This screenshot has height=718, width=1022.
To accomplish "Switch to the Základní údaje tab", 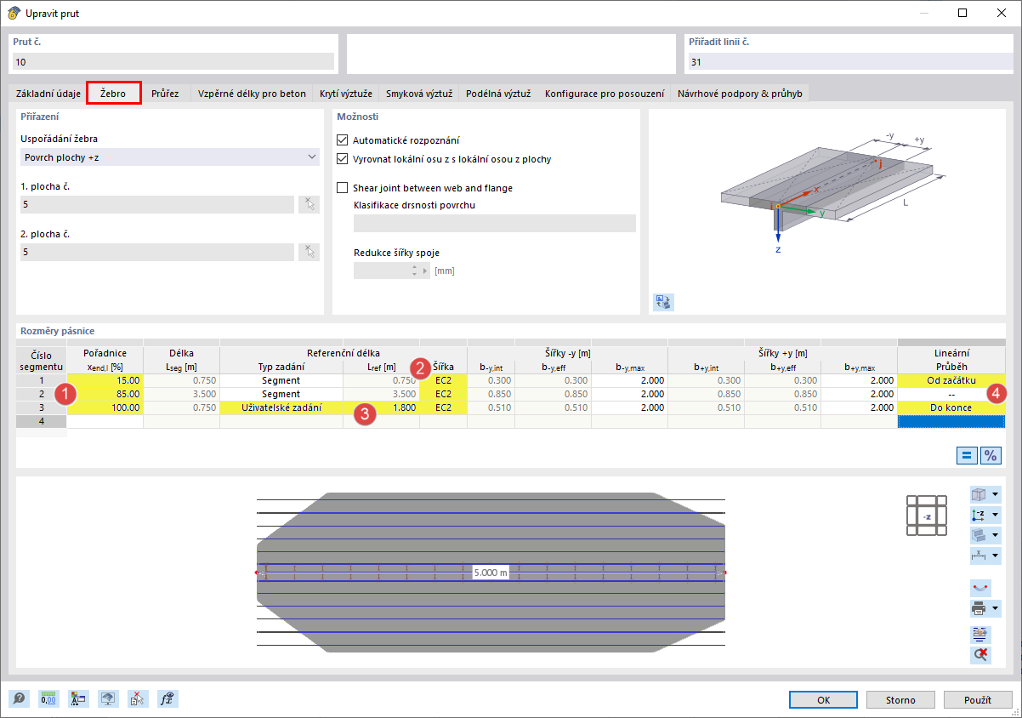I will pos(48,94).
